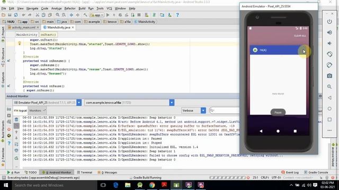
Task: Lower the emulator volume
Action: (329, 43)
